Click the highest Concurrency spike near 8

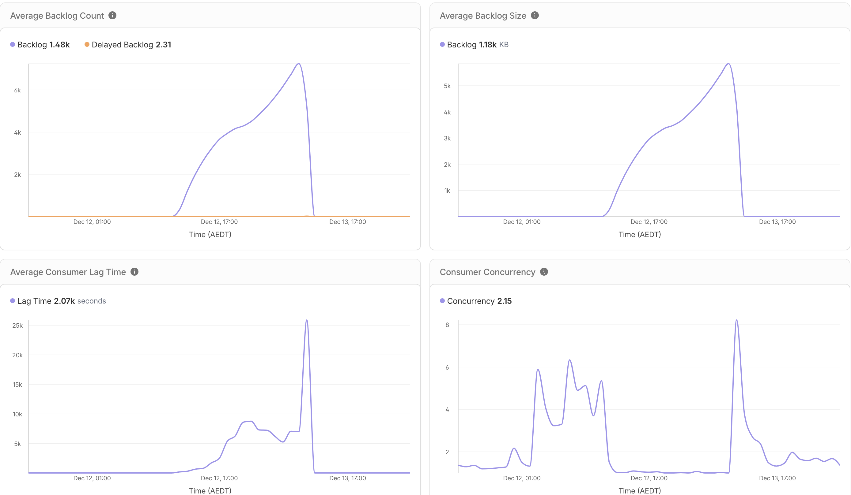736,321
